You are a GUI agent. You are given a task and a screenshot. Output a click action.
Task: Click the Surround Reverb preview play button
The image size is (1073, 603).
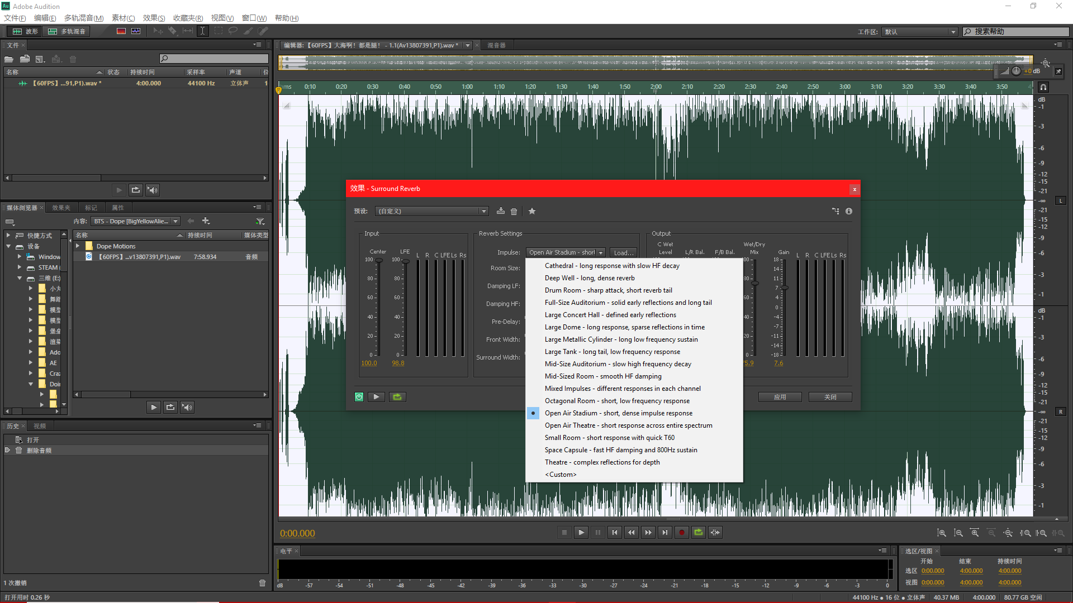(x=376, y=397)
